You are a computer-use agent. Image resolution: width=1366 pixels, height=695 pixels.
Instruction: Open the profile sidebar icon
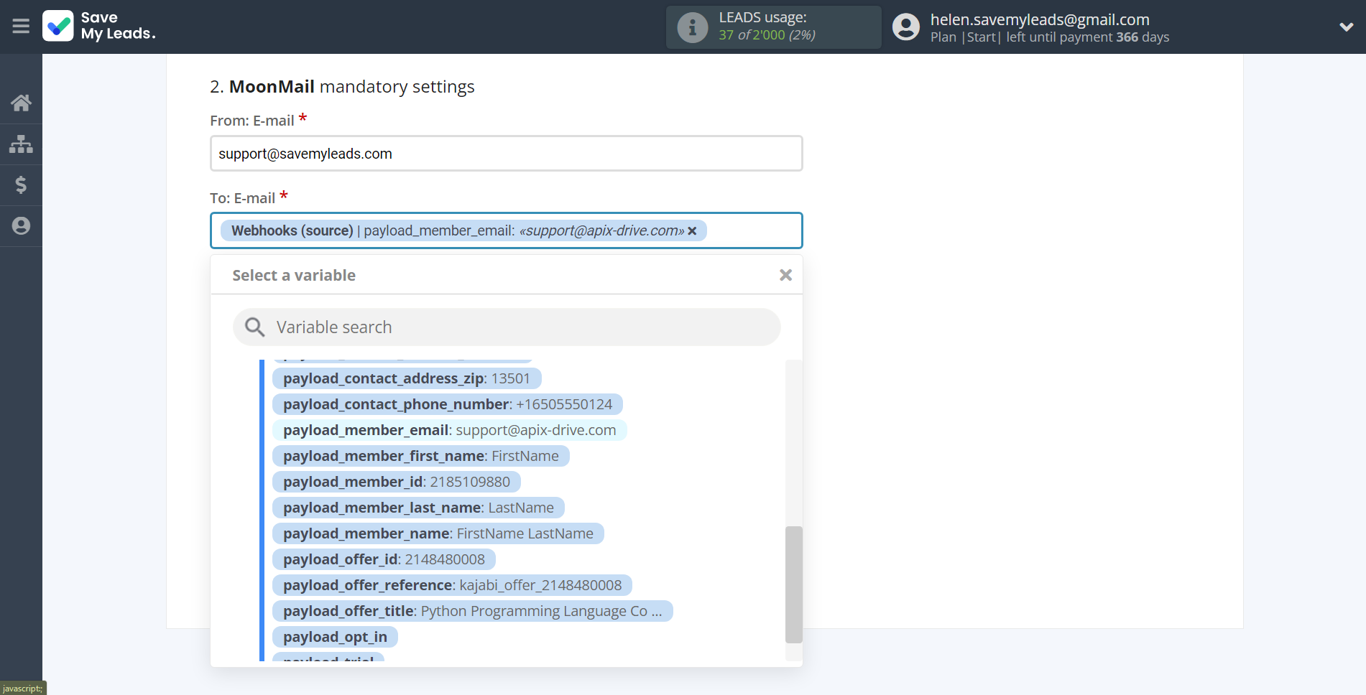pyautogui.click(x=21, y=226)
